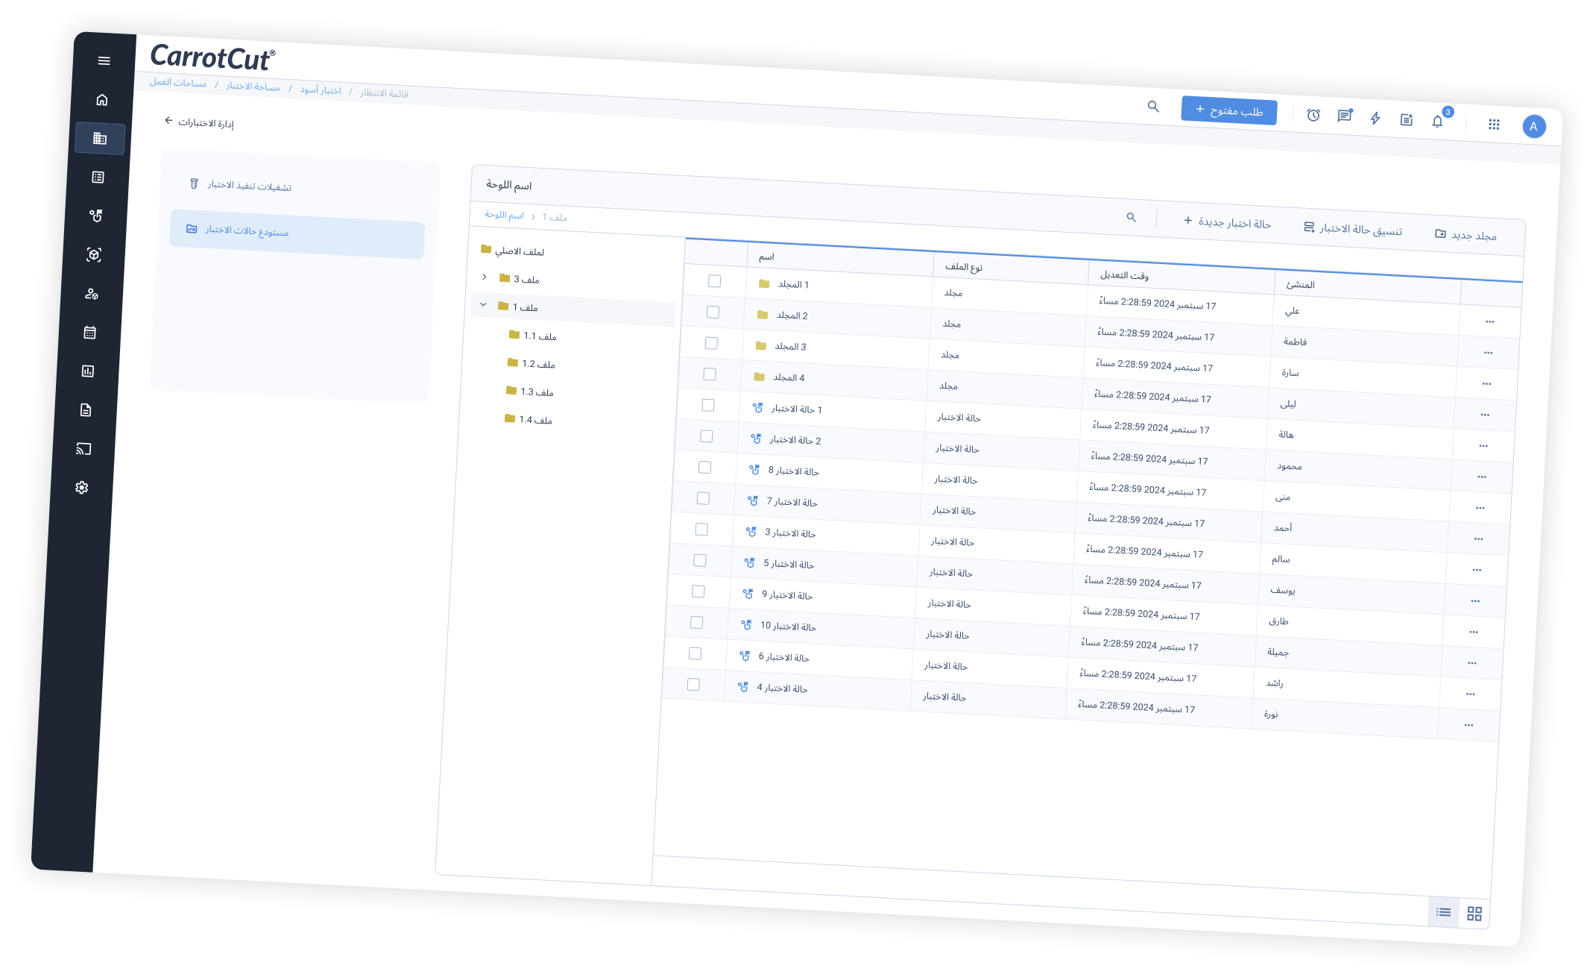This screenshot has height=977, width=1593.
Task: Check the box for المجلد 1
Action: pyautogui.click(x=715, y=281)
